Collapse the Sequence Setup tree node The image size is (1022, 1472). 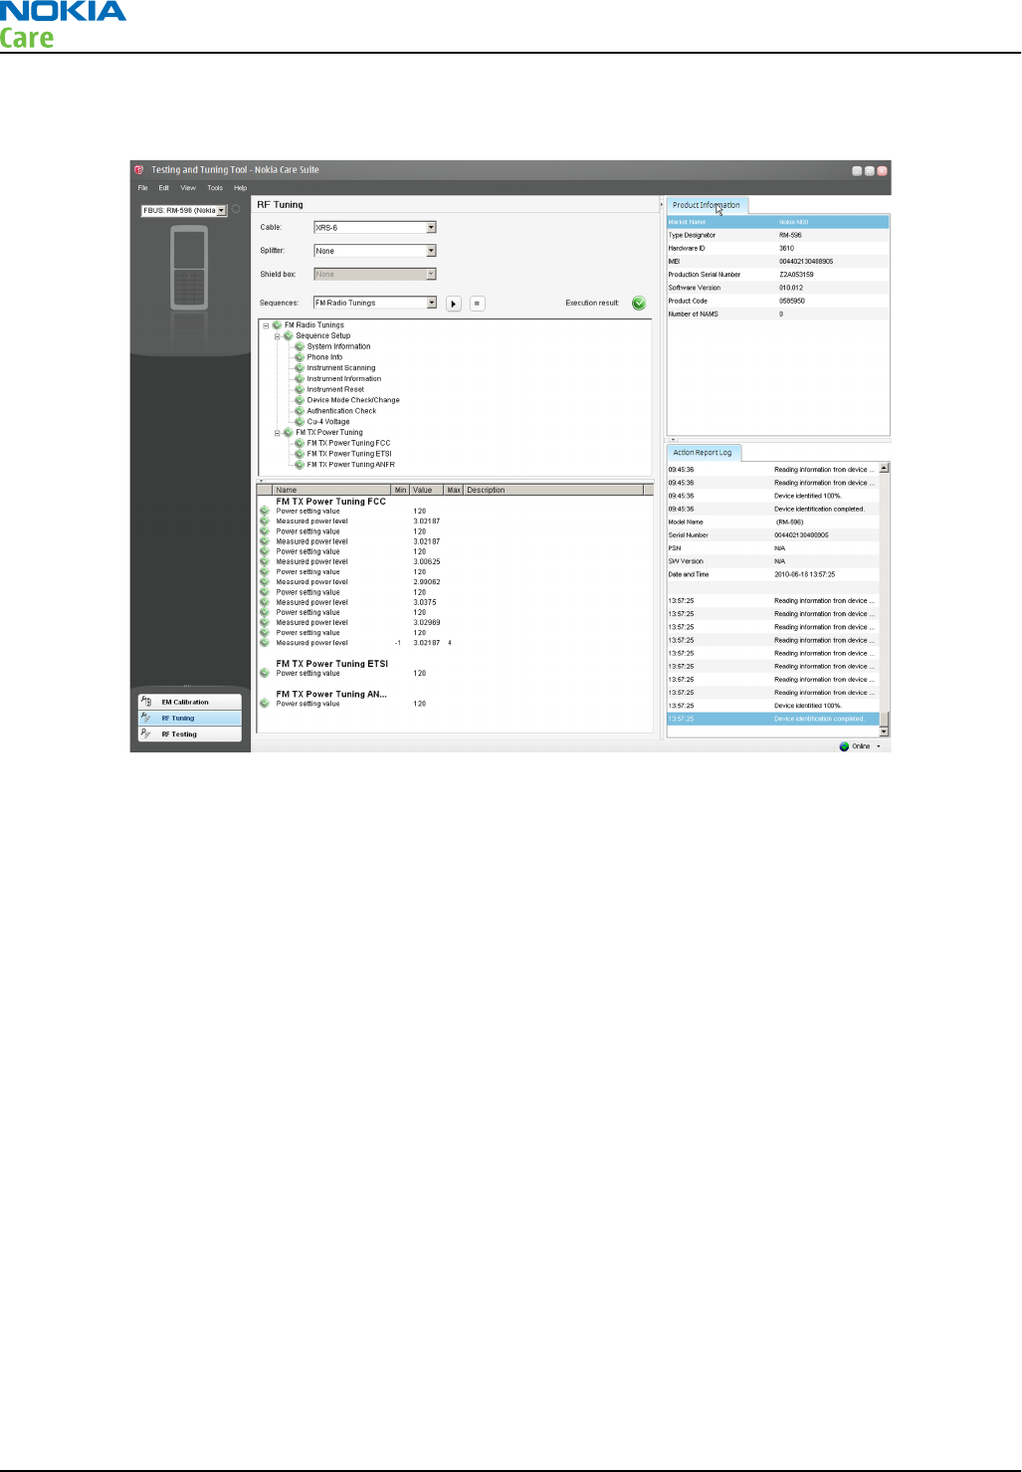277,336
